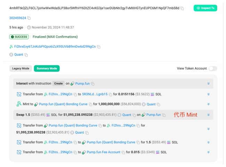
Task: Copy the signer address Fi2hrxExy6TJnKcb
Action: [99, 47]
